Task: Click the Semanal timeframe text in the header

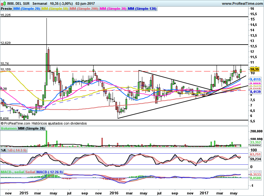Action: 39,3
